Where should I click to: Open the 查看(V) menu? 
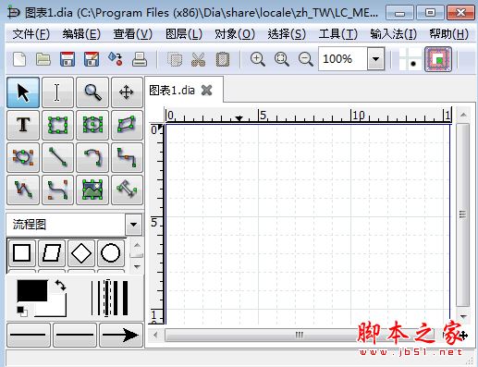[x=132, y=33]
